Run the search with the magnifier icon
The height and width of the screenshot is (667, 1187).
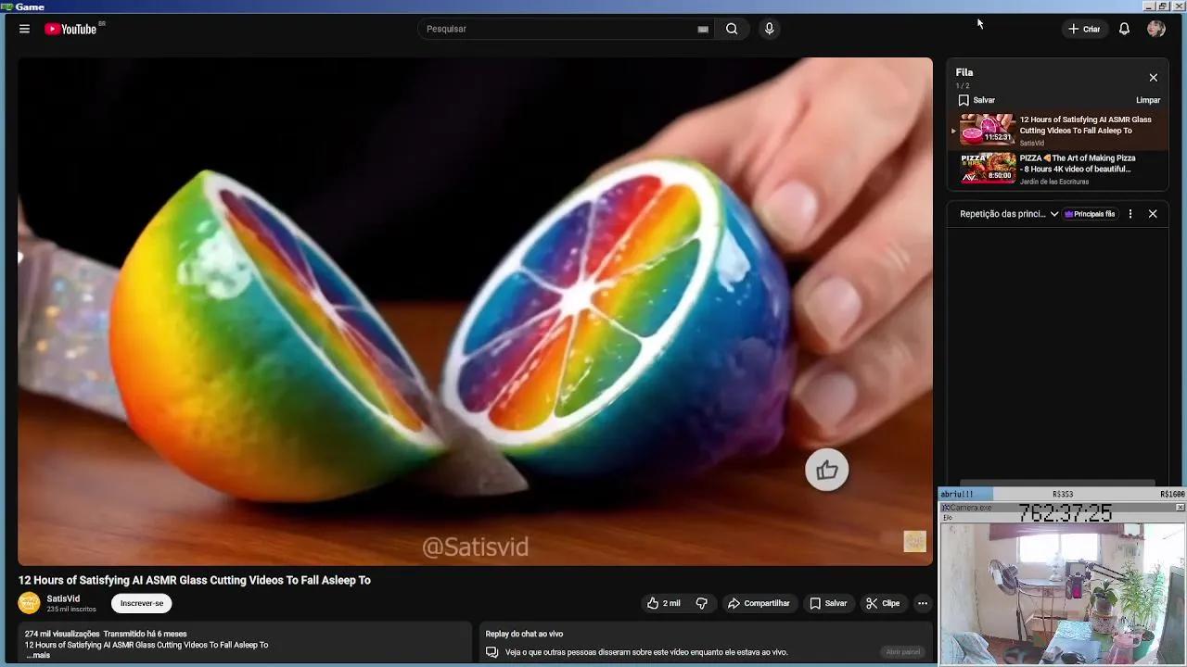coord(732,29)
